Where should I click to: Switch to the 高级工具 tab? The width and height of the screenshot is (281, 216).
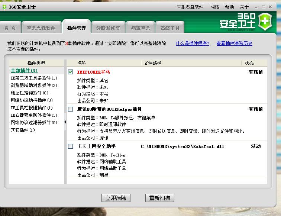point(170,28)
